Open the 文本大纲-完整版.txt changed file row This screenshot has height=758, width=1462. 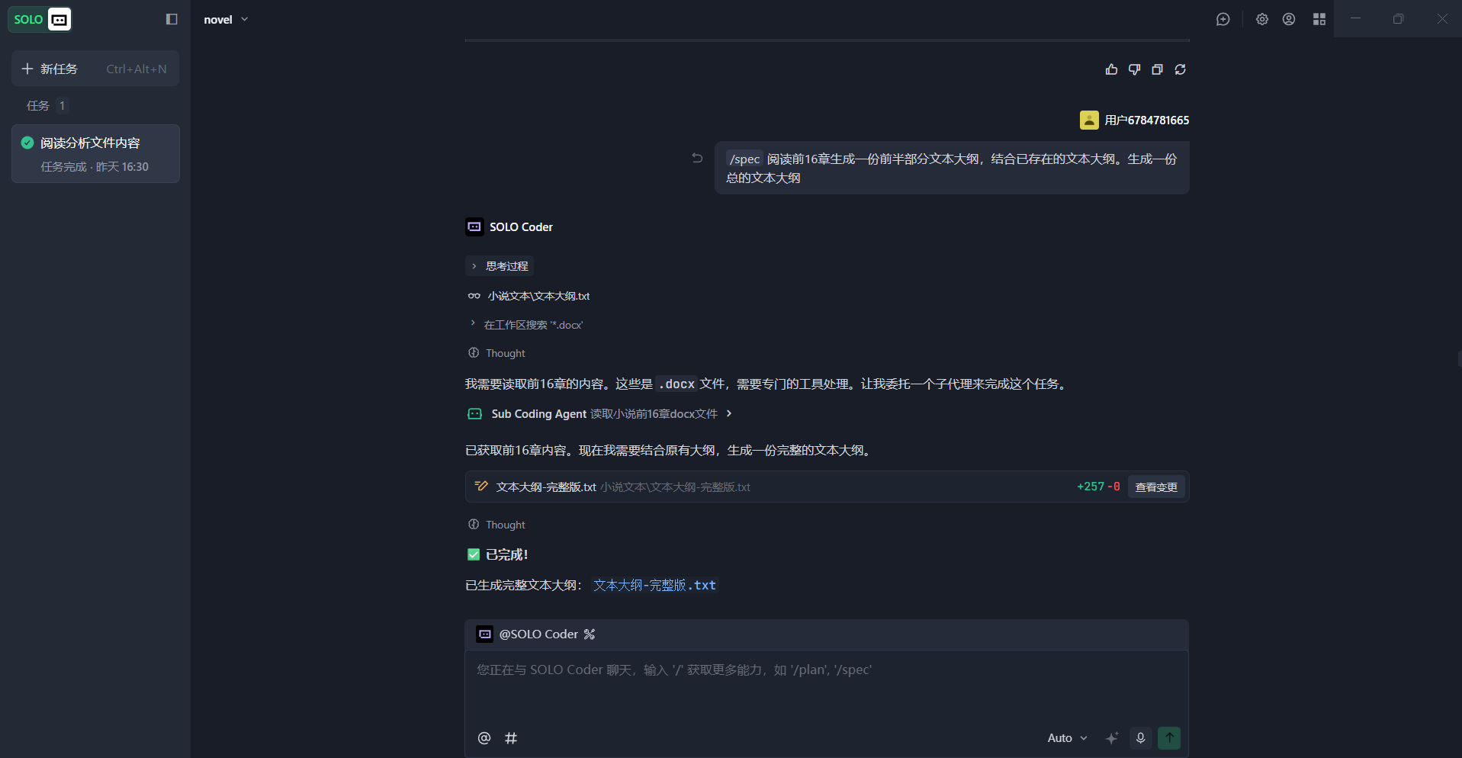827,487
